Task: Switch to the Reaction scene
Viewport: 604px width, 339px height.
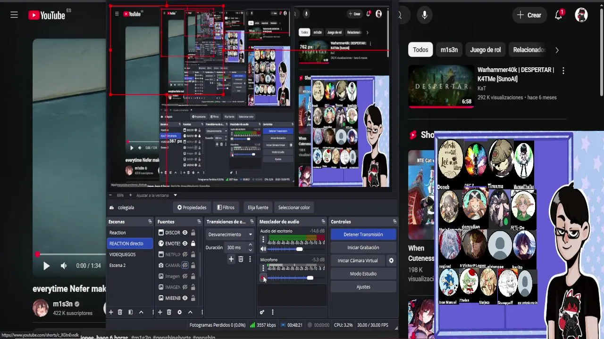Action: (130, 233)
